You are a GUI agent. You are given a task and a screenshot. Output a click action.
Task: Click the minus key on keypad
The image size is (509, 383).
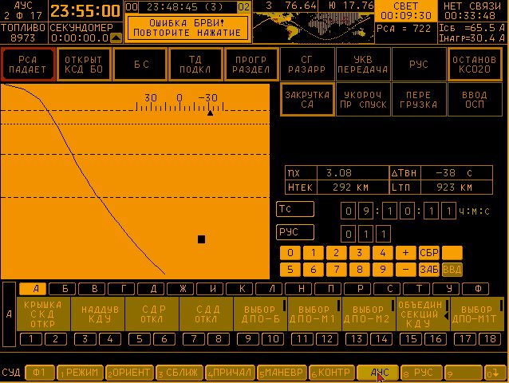point(406,270)
